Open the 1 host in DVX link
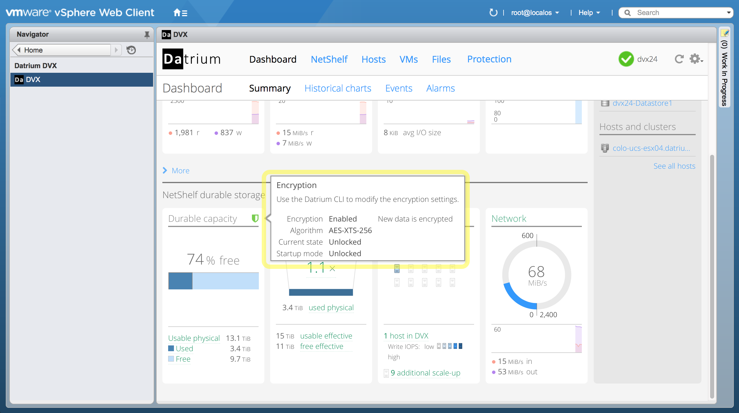Image resolution: width=739 pixels, height=413 pixels. (406, 336)
